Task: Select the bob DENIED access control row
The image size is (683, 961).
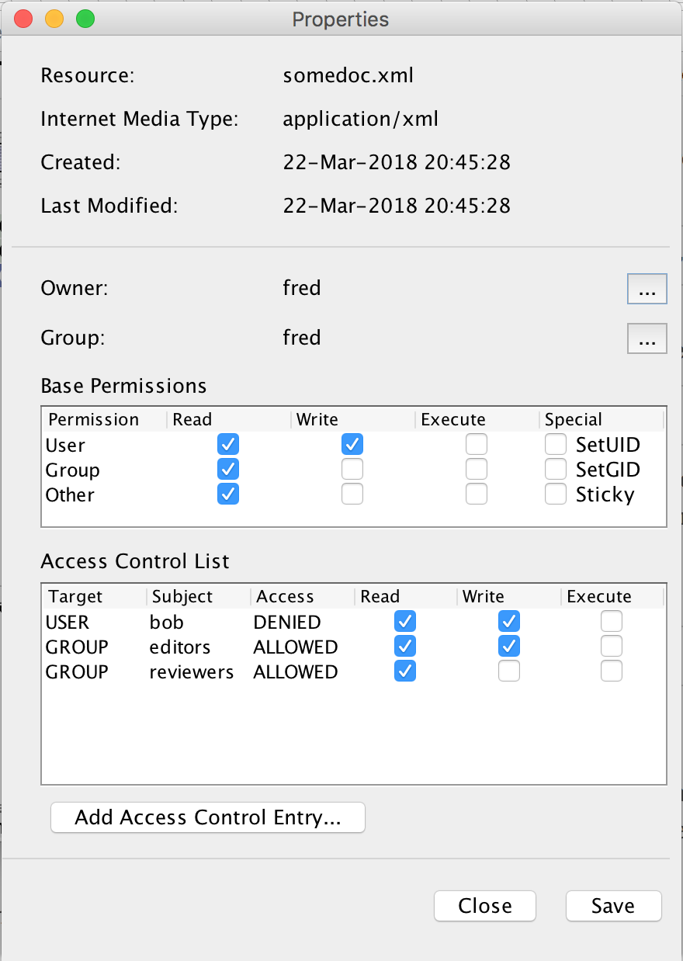Action: pos(286,623)
